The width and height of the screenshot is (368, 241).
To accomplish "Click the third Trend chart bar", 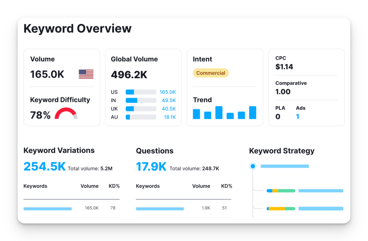I will pos(219,113).
